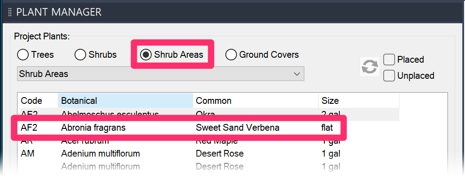Viewport: 465px width, 179px height.
Task: Choose the Shrub Areas radio button
Action: pyautogui.click(x=172, y=55)
